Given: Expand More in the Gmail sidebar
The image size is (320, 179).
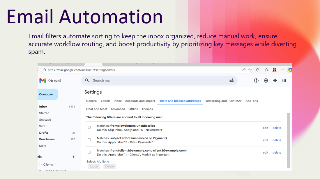Looking at the screenshot, I should (43, 146).
